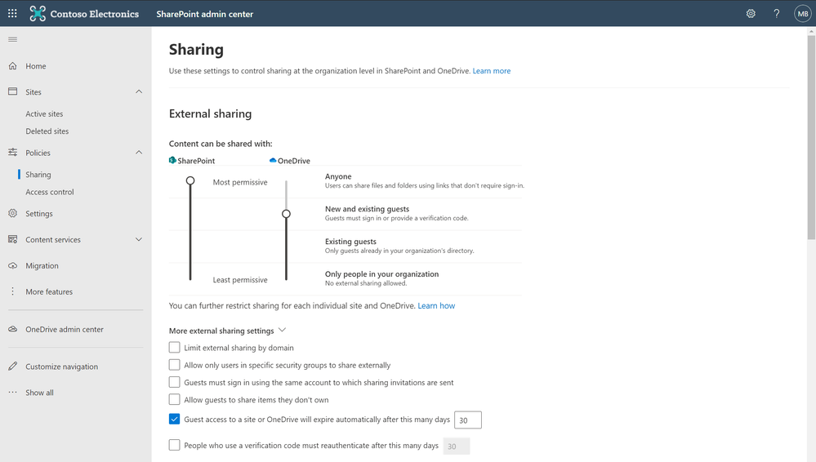Image resolution: width=816 pixels, height=462 pixels.
Task: Enable Limit external sharing by domain
Action: coord(174,347)
